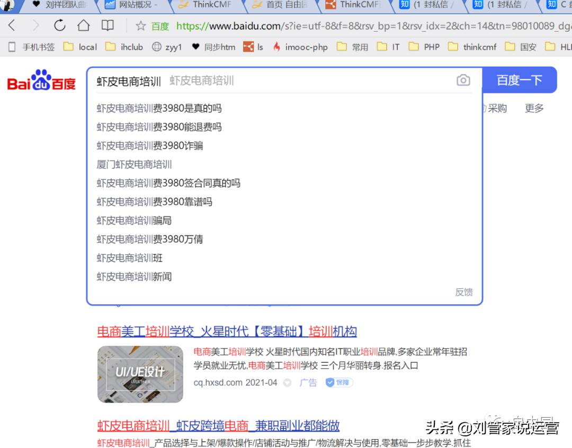The height and width of the screenshot is (448, 572).
Task: Reload the page with the refresh icon
Action: pos(60,25)
